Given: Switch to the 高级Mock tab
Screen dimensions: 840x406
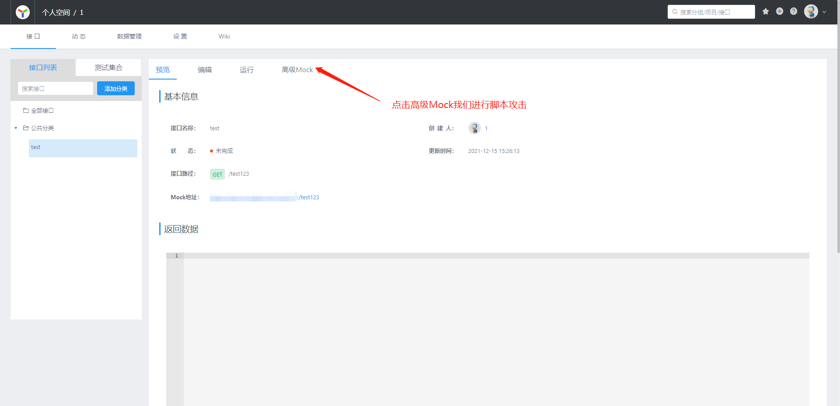Looking at the screenshot, I should (297, 70).
